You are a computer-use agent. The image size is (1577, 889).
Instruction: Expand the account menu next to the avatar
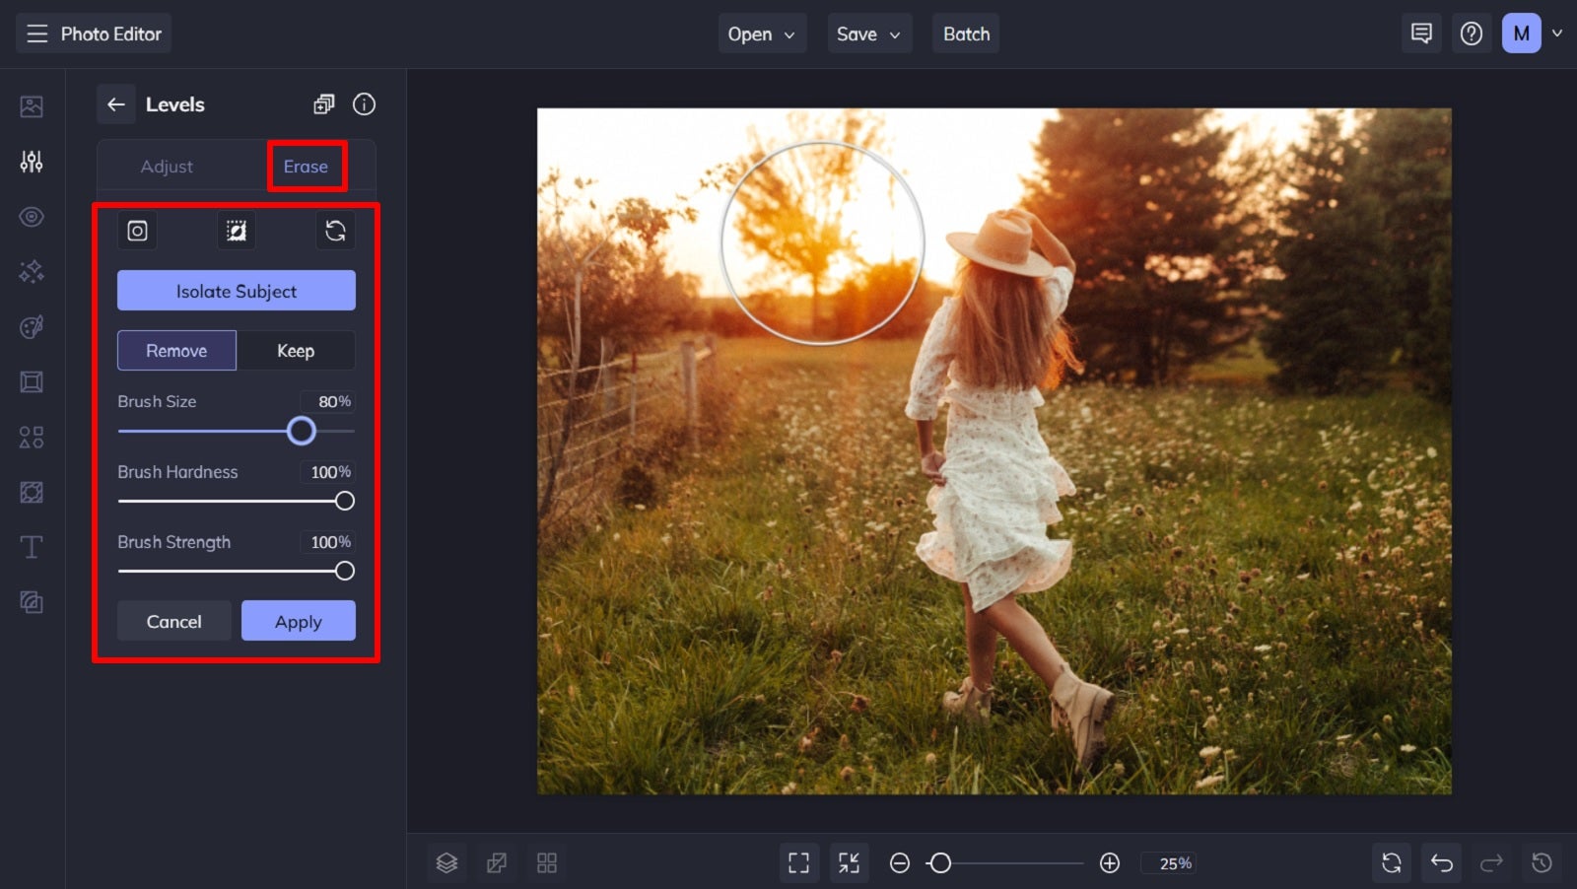coord(1557,33)
